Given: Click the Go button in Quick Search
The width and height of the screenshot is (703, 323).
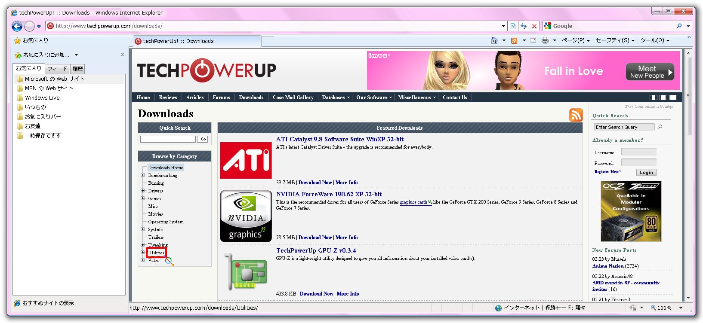Looking at the screenshot, I should [x=203, y=139].
